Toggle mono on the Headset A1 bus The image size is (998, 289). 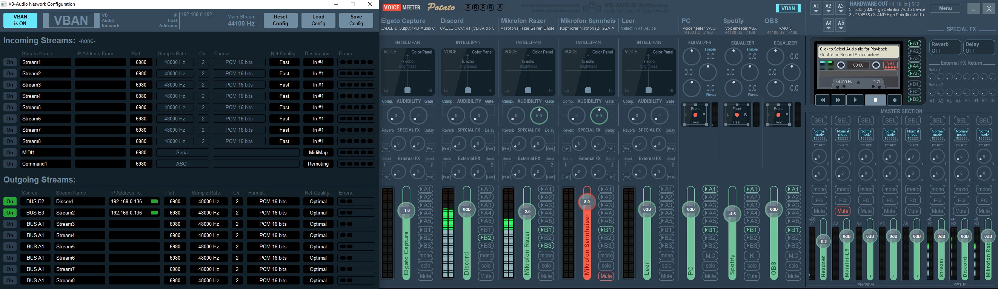[820, 189]
